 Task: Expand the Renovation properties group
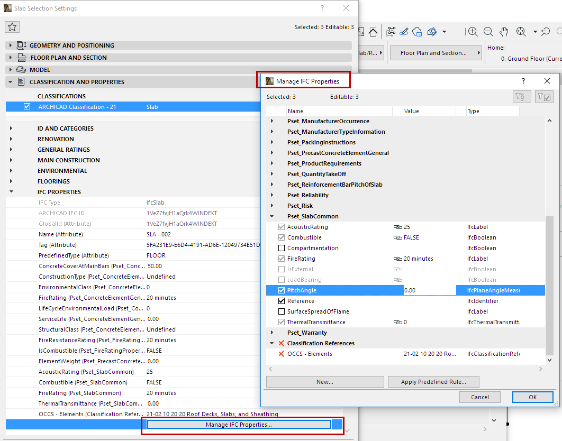11,139
